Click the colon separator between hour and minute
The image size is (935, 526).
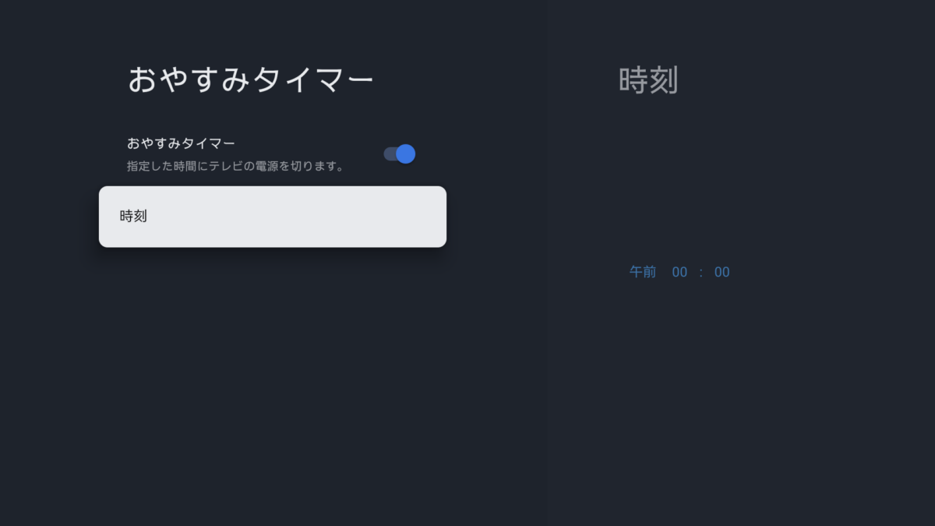coord(700,272)
